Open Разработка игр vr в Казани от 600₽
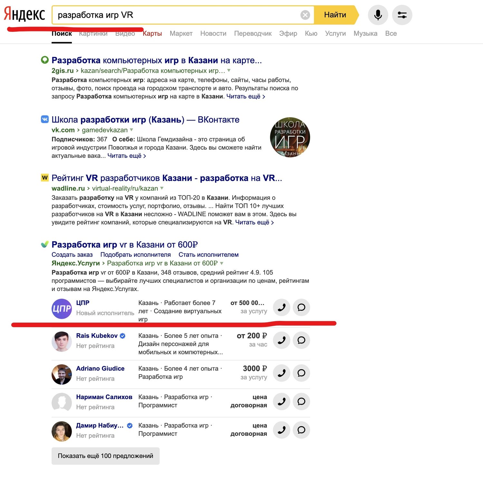The width and height of the screenshot is (483, 478). [125, 244]
